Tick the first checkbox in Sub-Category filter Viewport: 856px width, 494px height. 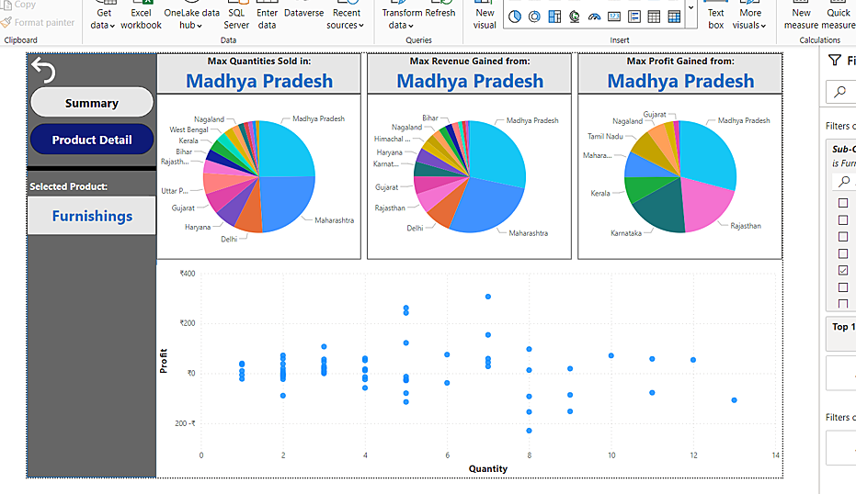[843, 204]
